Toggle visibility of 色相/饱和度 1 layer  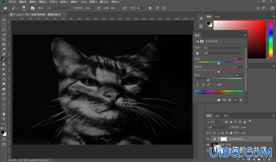(x=208, y=139)
